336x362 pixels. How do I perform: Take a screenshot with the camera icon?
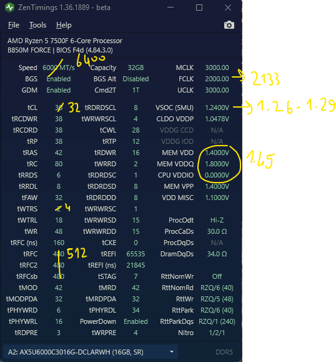[229, 25]
